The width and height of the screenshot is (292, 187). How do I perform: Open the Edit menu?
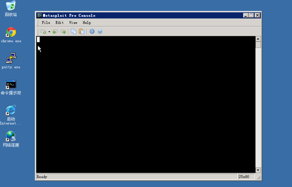[x=59, y=23]
